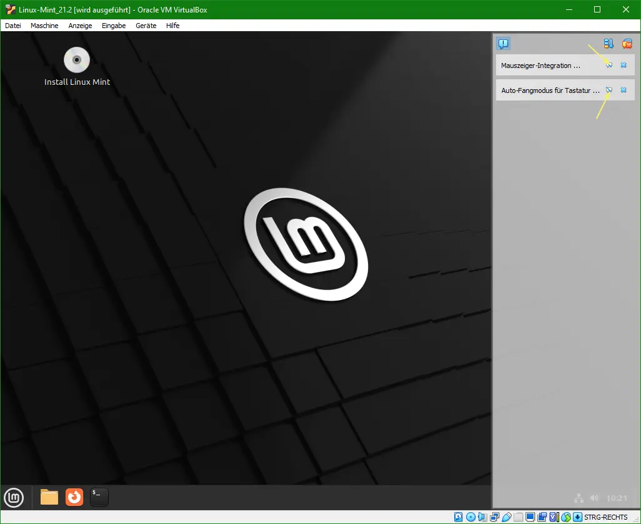This screenshot has width=641, height=524.
Task: Open the USB devices status icon
Action: click(507, 517)
